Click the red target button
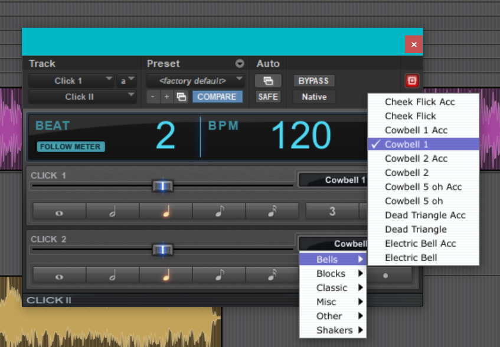 411,81
